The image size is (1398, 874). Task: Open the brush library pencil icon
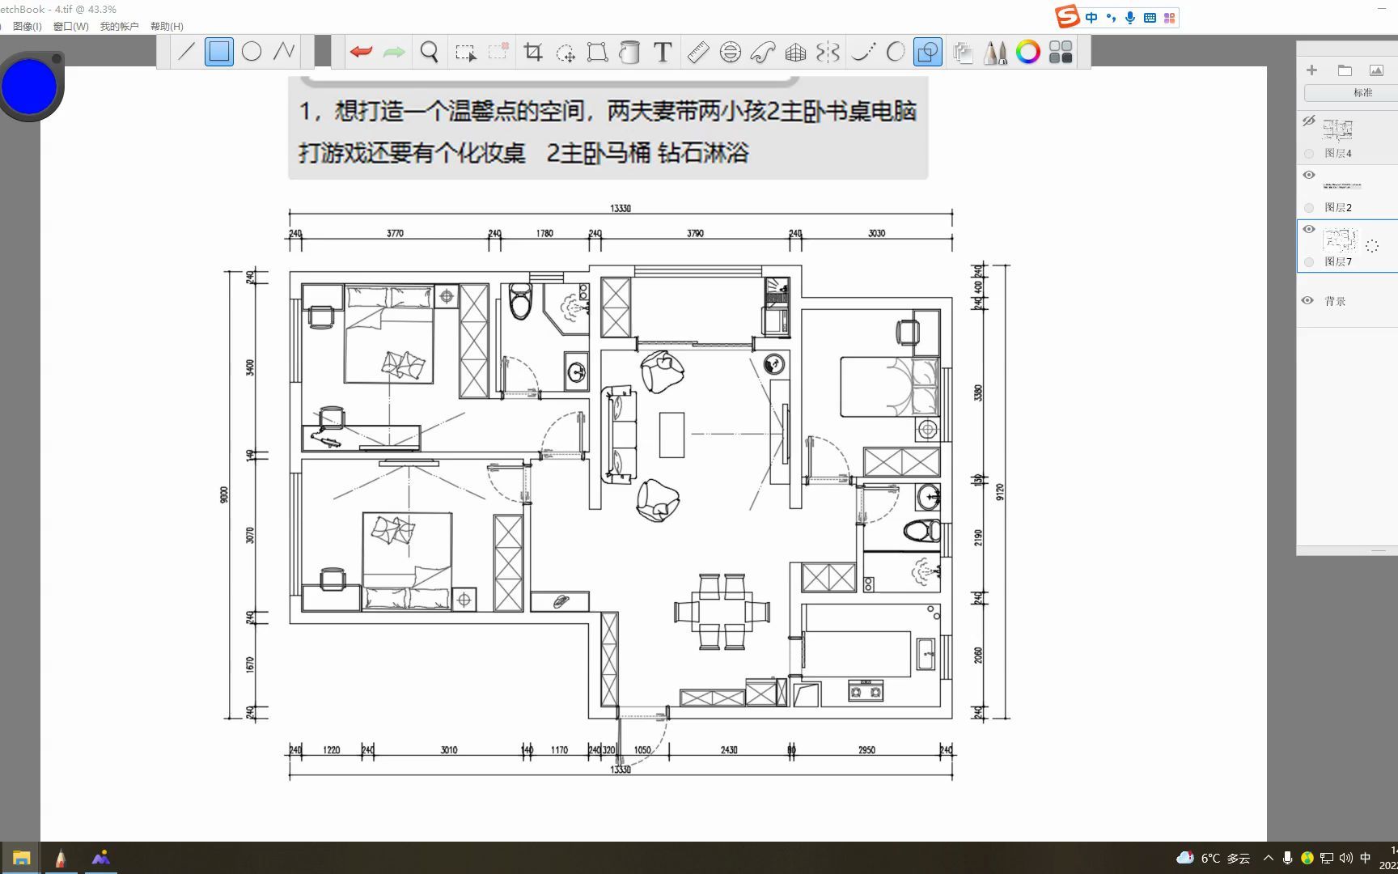(x=996, y=51)
